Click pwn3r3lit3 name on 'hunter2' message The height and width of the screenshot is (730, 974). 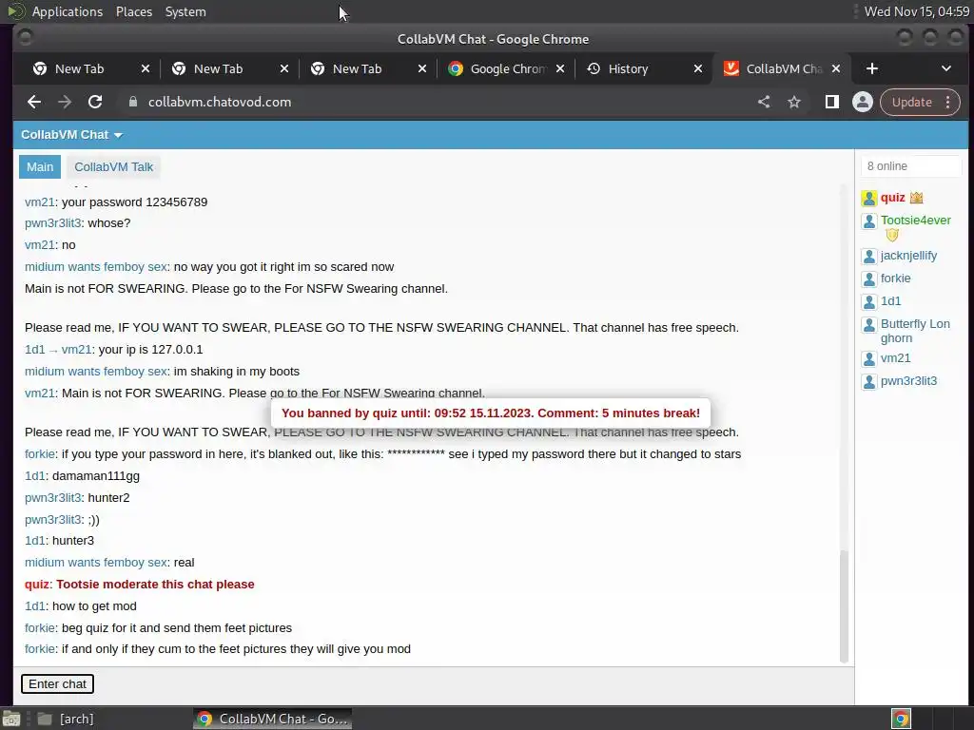point(53,498)
